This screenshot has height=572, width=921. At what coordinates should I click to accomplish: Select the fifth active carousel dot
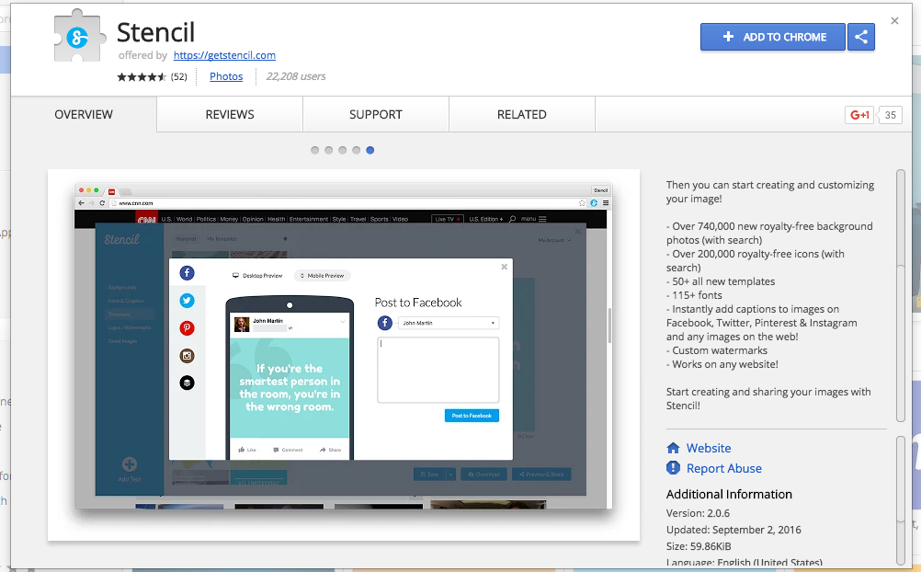pos(370,150)
